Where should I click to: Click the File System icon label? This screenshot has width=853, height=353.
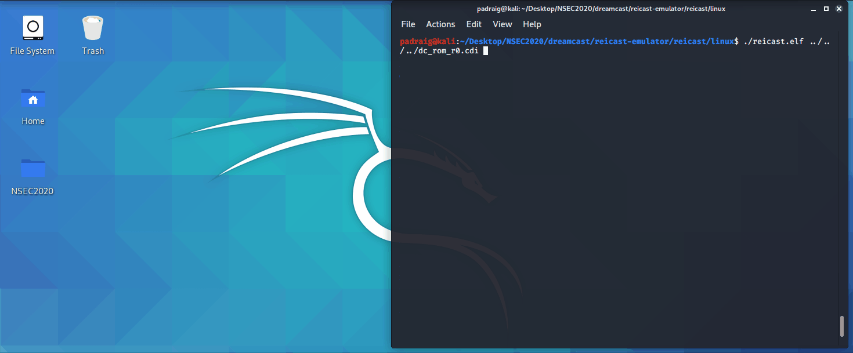(x=32, y=51)
